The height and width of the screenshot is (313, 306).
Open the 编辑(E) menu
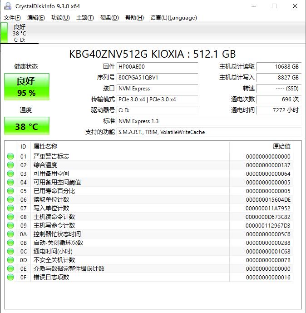[36, 18]
